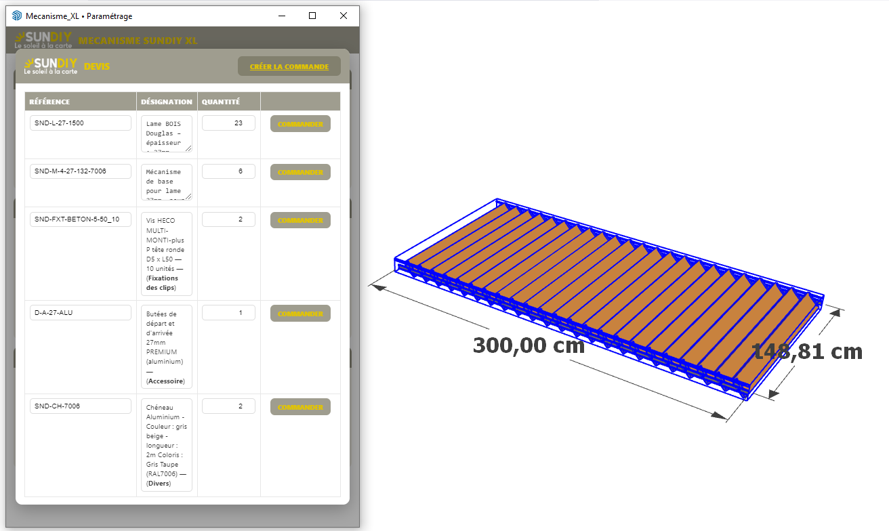Order the SND-FXT-BETON-5-50_10 screws

300,220
